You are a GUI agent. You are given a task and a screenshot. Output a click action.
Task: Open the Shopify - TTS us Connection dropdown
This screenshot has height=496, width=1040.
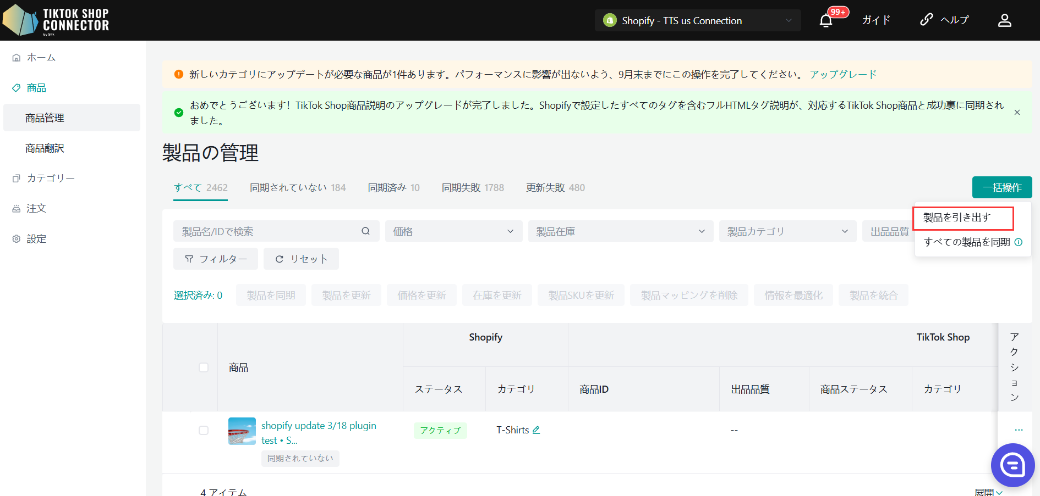(698, 20)
